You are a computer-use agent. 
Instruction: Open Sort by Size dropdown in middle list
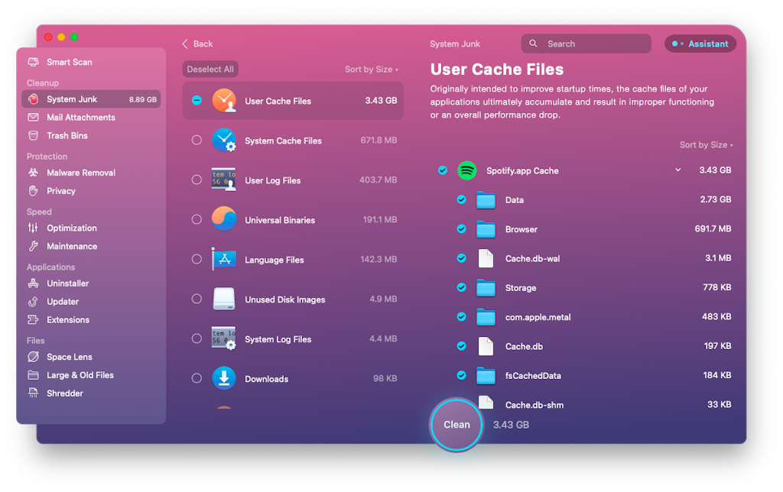click(x=371, y=70)
